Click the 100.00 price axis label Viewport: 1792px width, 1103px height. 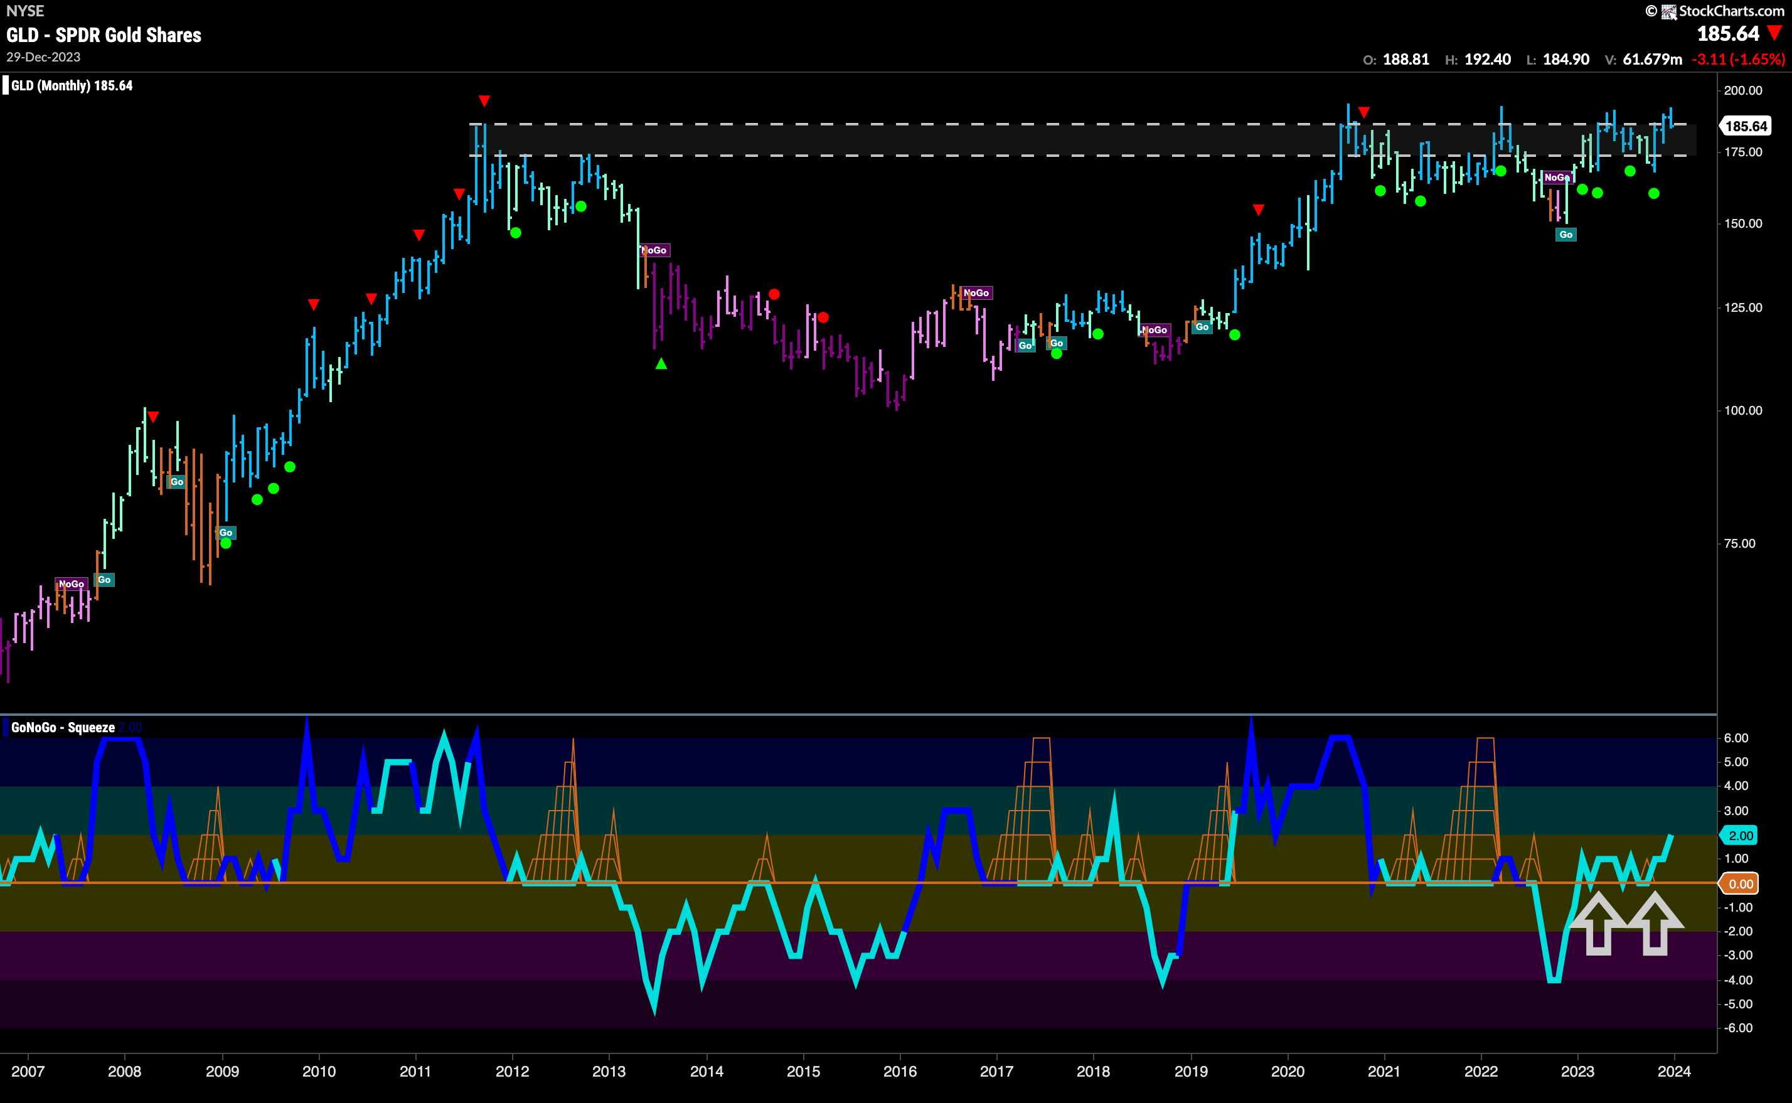click(1743, 410)
